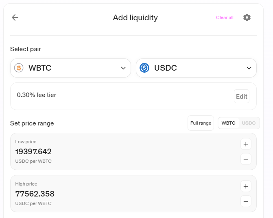Viewport: 273px width, 218px height.
Task: Decrease high price with minus button
Action: (x=246, y=201)
